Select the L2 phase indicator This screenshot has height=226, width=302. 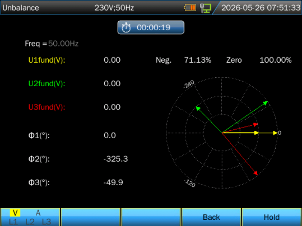[x=30, y=222]
